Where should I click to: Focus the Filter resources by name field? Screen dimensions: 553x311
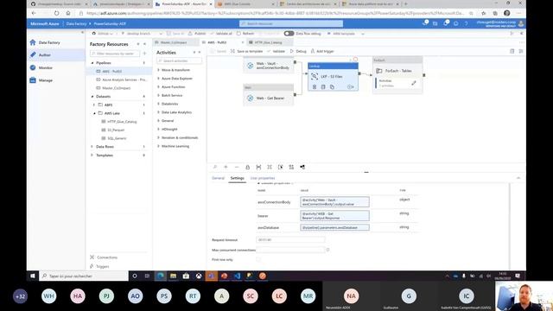point(115,54)
